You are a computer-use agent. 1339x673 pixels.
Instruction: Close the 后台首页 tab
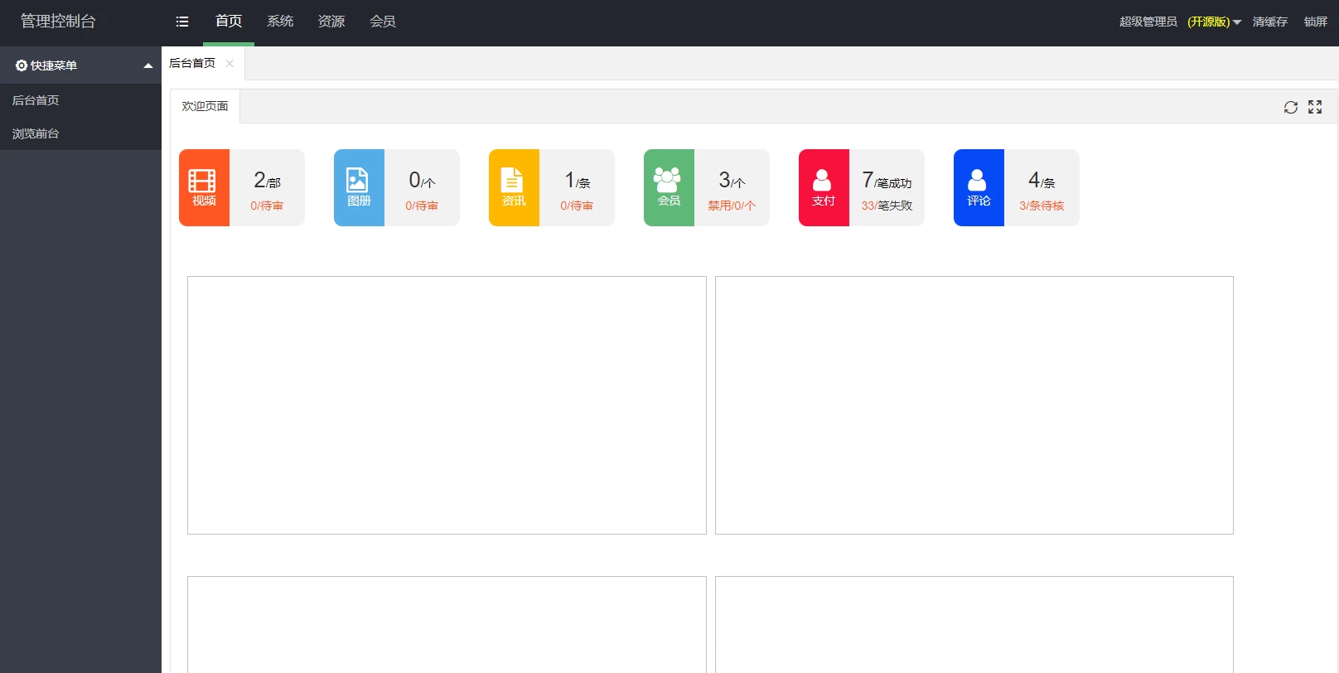[230, 64]
